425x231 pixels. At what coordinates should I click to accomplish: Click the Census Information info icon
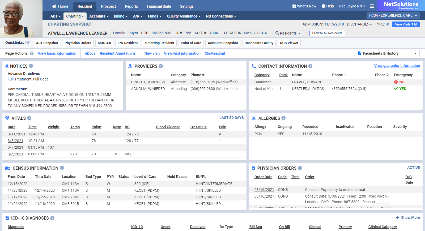pyautogui.click(x=62, y=168)
